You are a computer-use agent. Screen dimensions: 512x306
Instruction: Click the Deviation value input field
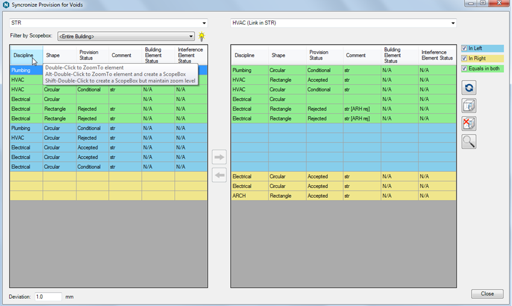(48, 296)
